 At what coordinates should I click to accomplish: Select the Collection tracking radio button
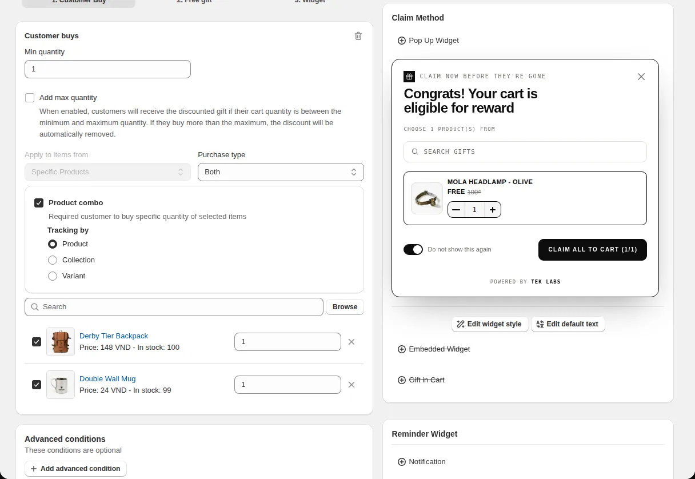[x=53, y=260]
